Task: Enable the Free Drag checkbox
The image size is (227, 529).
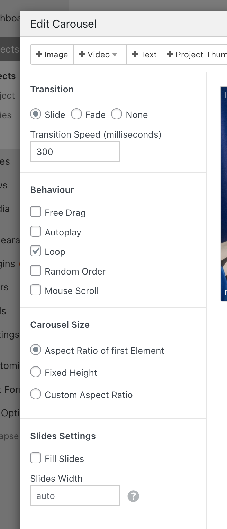Action: point(36,212)
